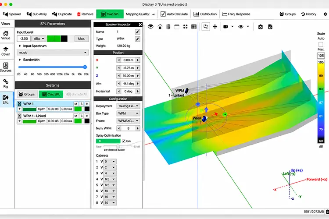This screenshot has width=329, height=219.
Task: Click the green Splay Optimisation run bar
Action: [x=108, y=141]
